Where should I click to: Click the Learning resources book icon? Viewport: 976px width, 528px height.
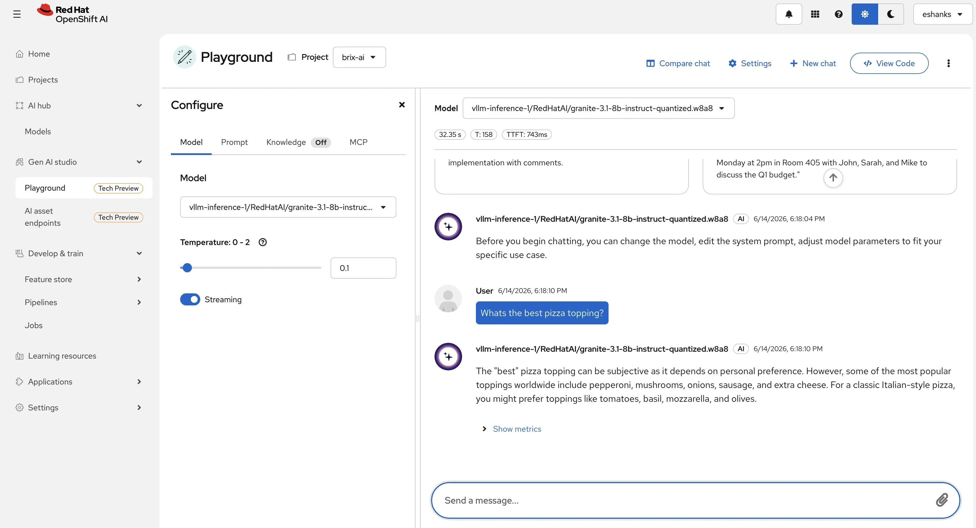[19, 356]
